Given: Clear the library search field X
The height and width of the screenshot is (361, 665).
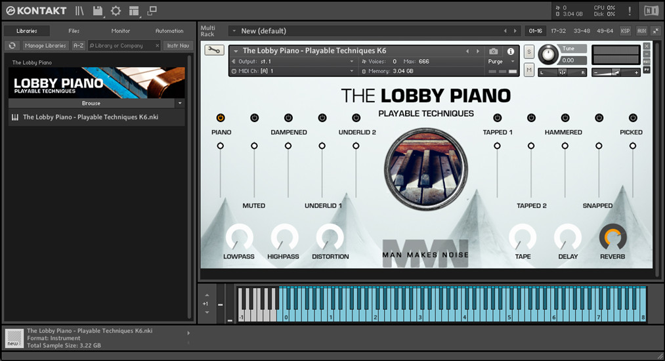Looking at the screenshot, I should (x=158, y=45).
